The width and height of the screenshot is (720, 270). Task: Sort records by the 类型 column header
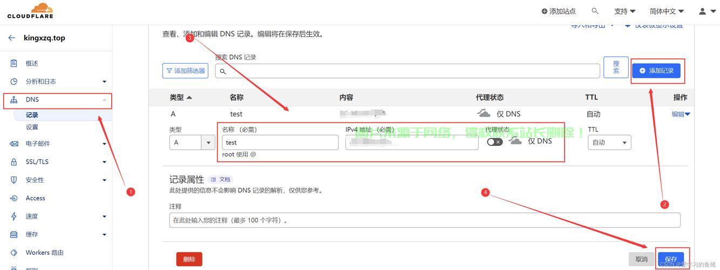tap(181, 97)
